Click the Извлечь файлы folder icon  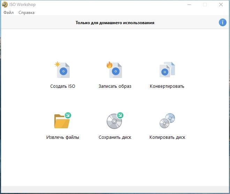63,121
